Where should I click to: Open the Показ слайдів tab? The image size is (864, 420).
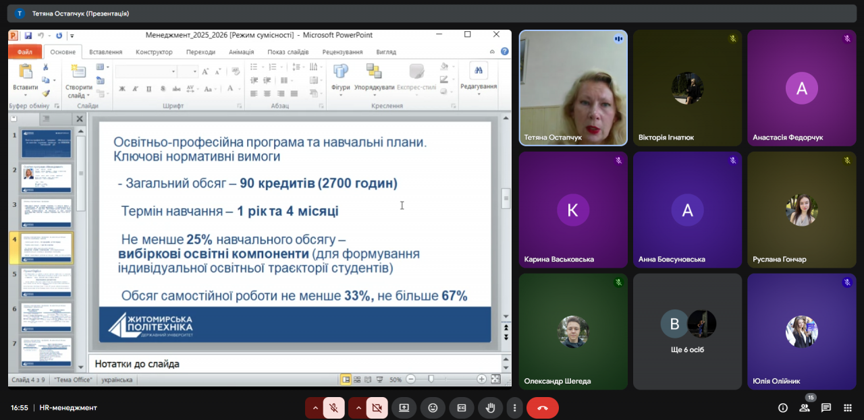[x=289, y=52]
